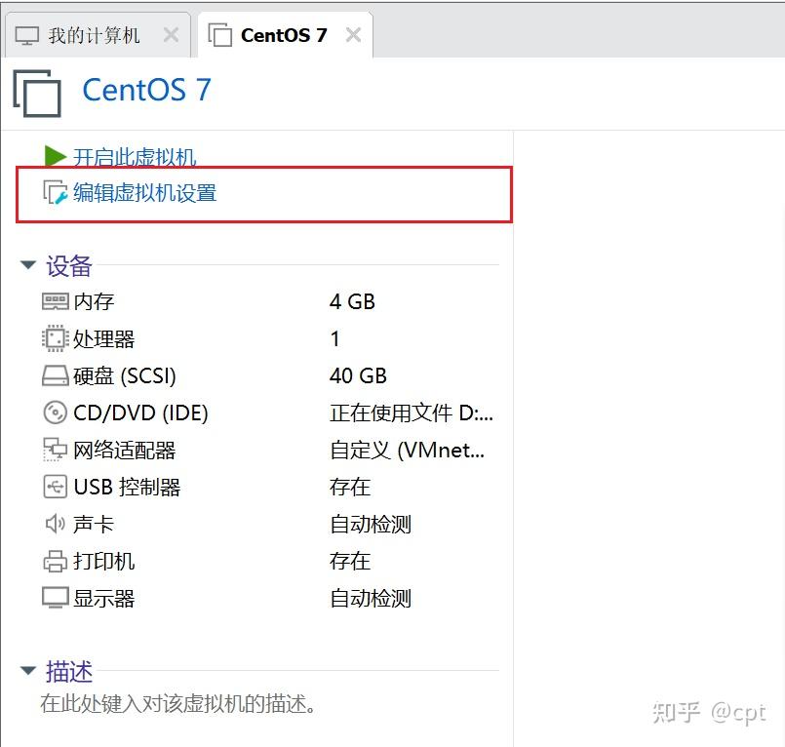Screen dimensions: 785x747
Task: Click 存在 value for 打印机
Action: (x=350, y=561)
